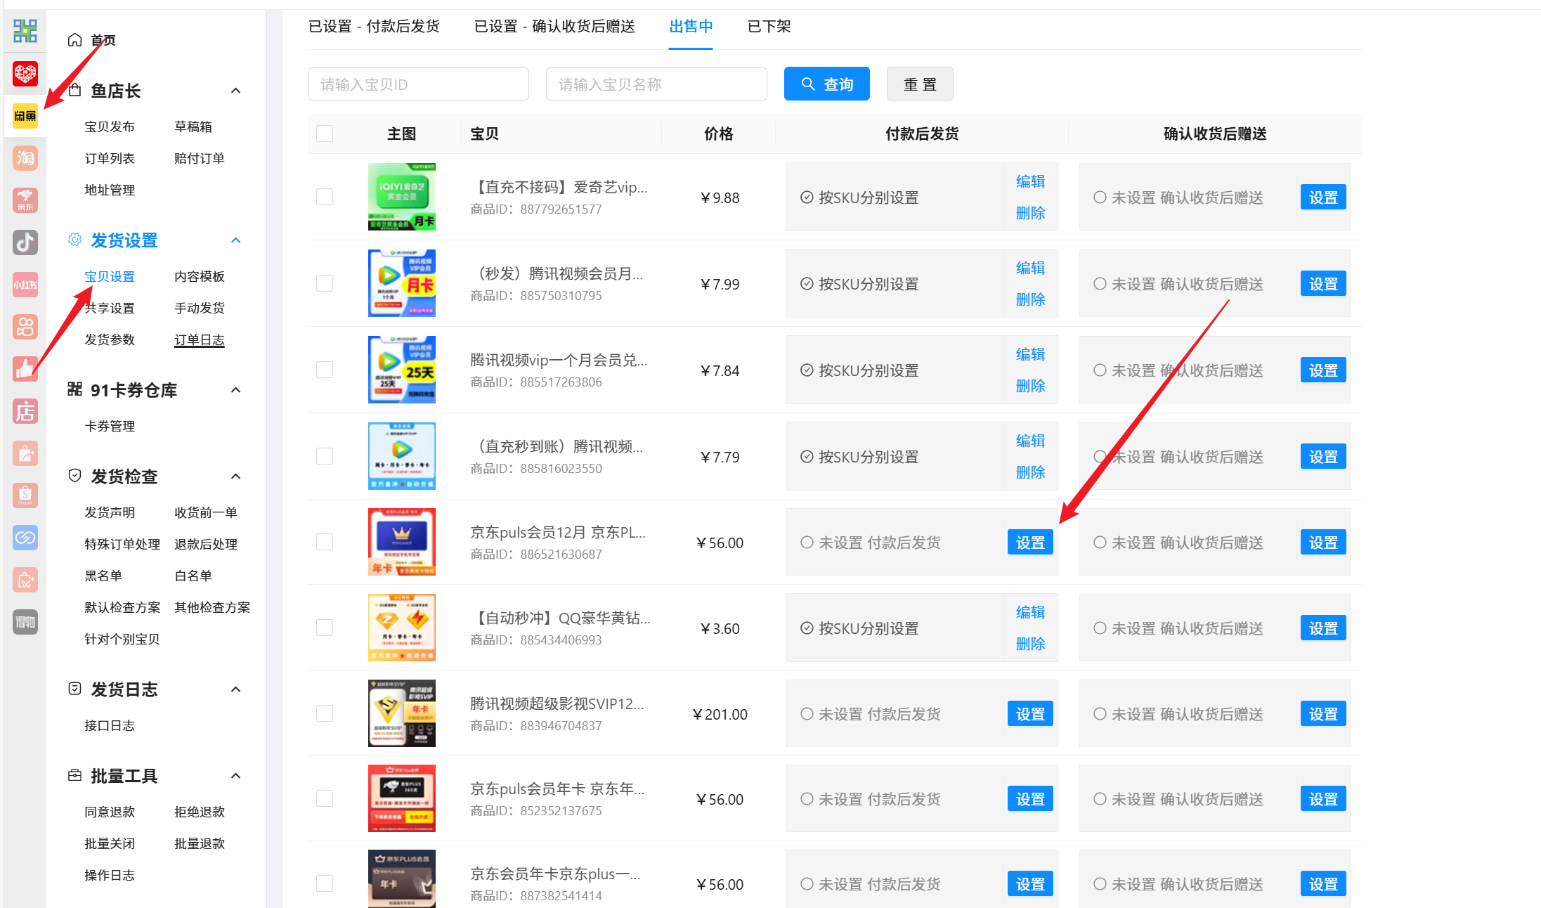This screenshot has height=908, width=1541.
Task: Click the log icon beside 发货日志
Action: 74,689
